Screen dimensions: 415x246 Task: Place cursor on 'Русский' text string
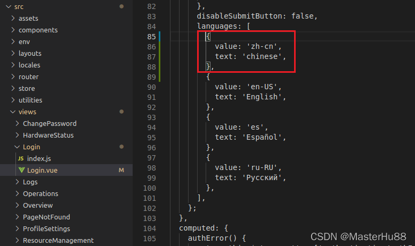pos(262,177)
